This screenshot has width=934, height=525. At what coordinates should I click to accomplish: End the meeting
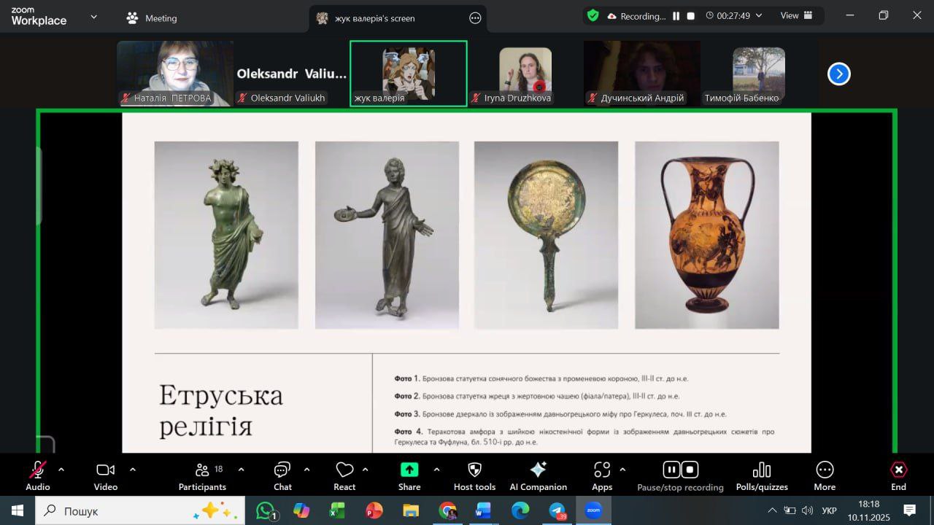pyautogui.click(x=898, y=475)
